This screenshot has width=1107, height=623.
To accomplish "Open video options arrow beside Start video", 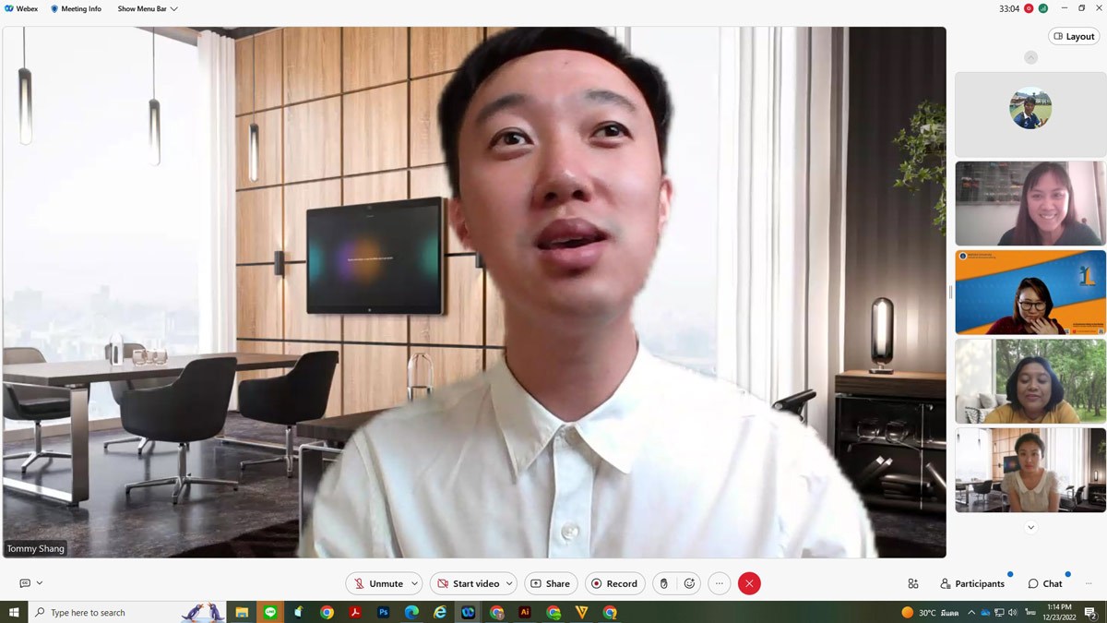I will (509, 583).
